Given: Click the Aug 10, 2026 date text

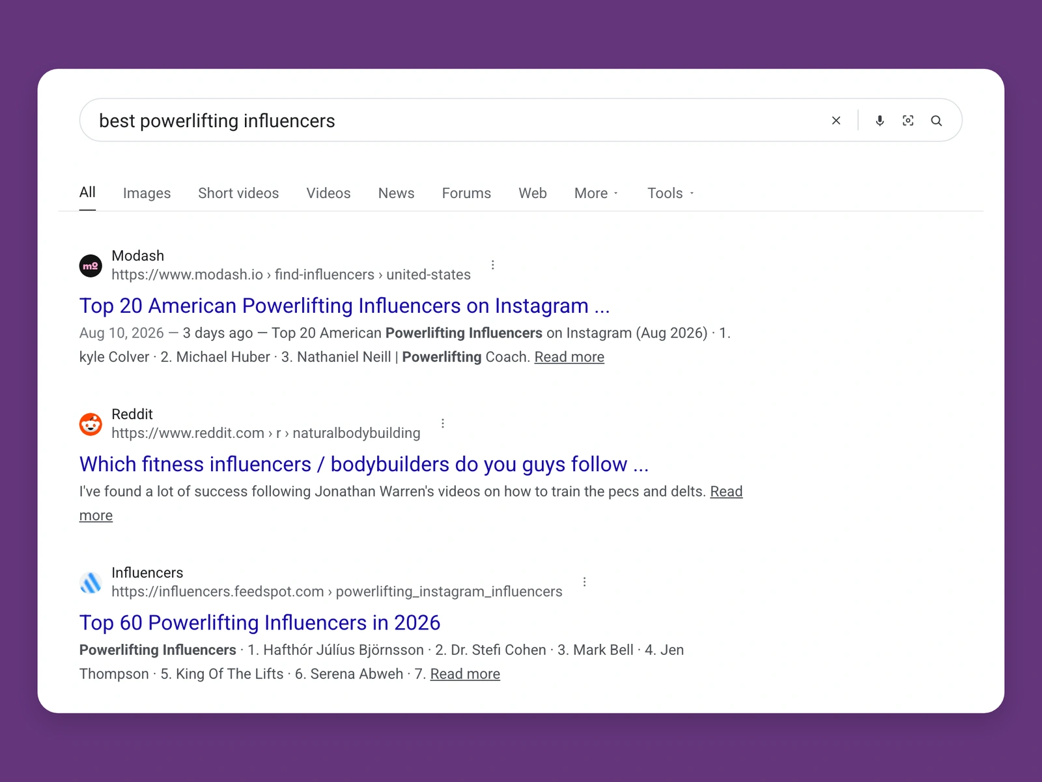Looking at the screenshot, I should coord(122,333).
